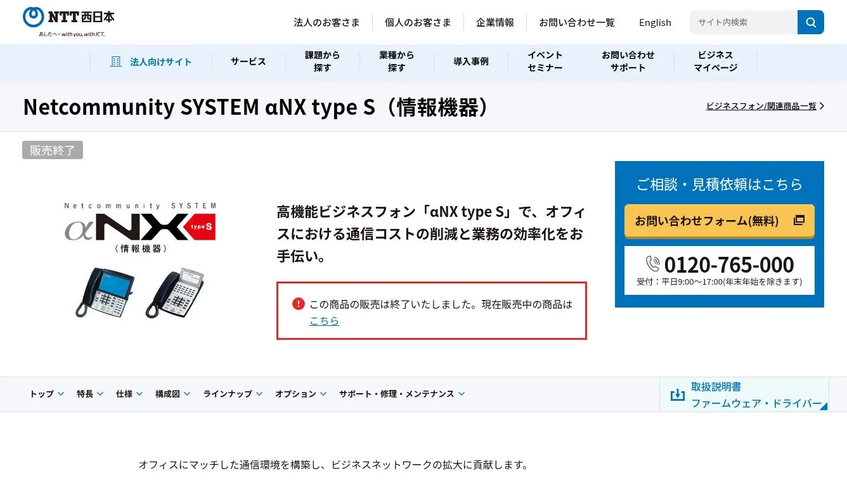The width and height of the screenshot is (847, 487).
Task: Click the building icon beside 法人向けサイト
Action: (x=115, y=62)
